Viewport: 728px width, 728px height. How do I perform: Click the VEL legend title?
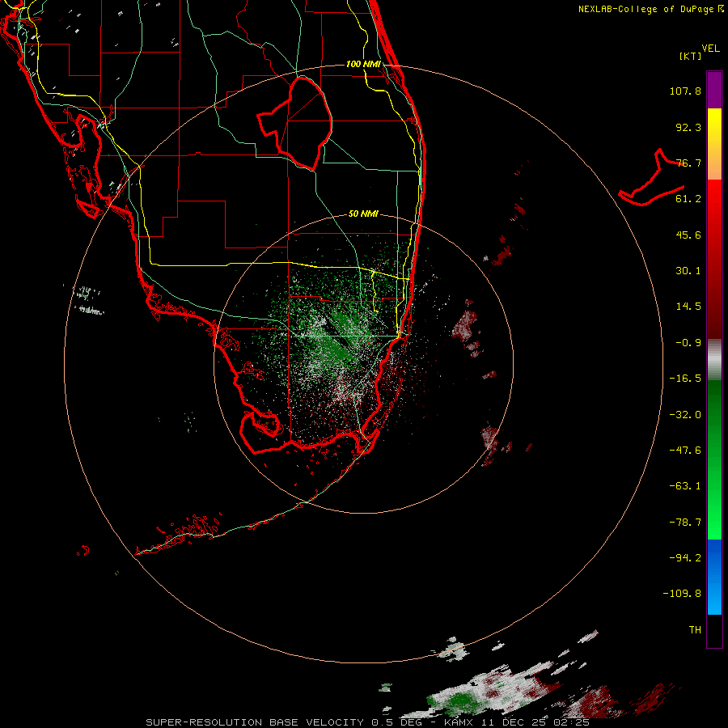tap(710, 49)
